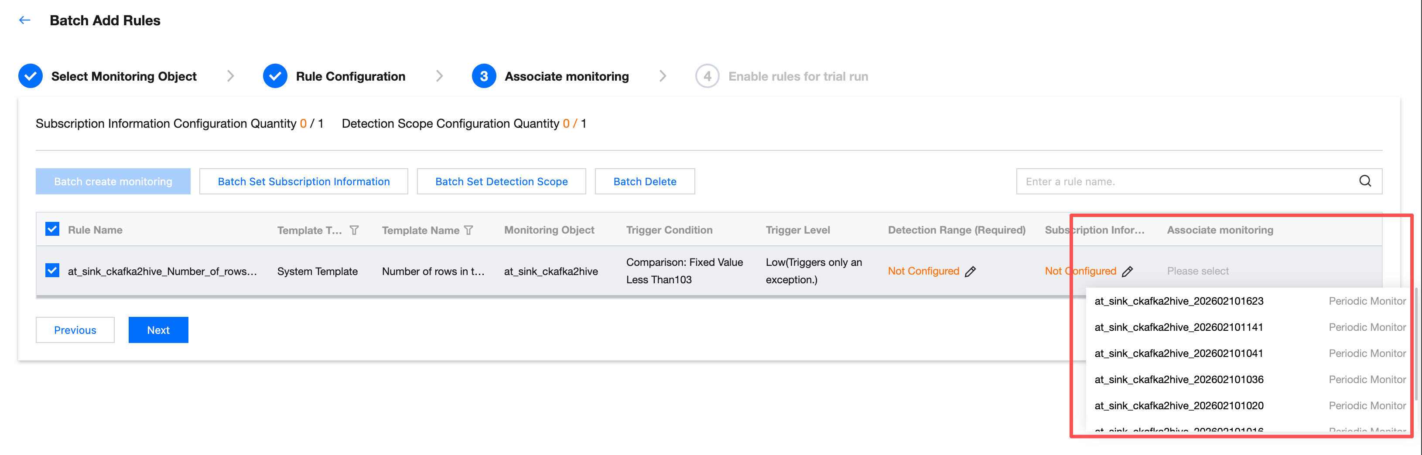Select the at_sink_ckafka2hive_202602101141 option
Screen dimensions: 1422x455
(x=1179, y=327)
